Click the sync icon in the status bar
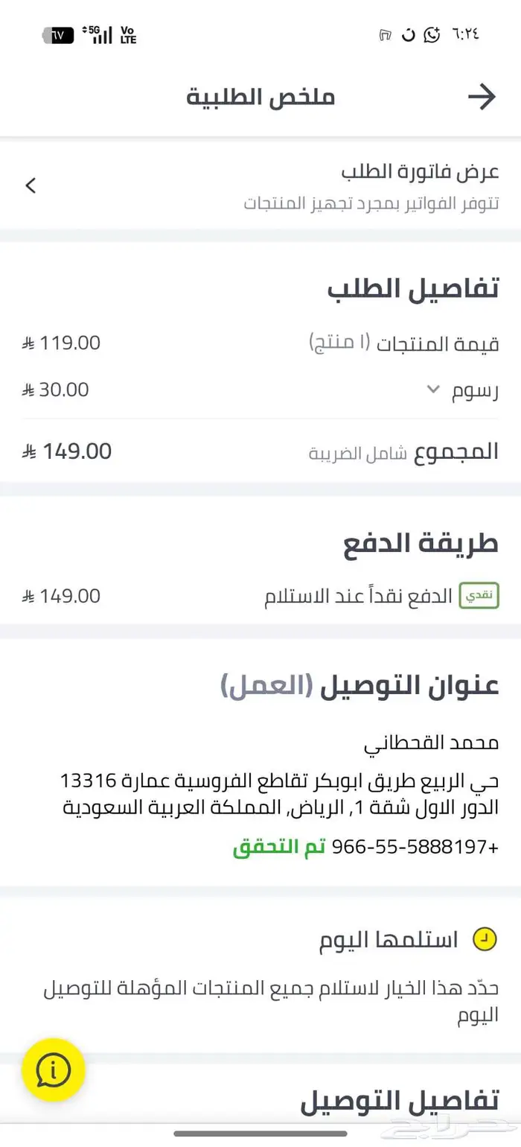This screenshot has height=1147, width=521. 406,35
